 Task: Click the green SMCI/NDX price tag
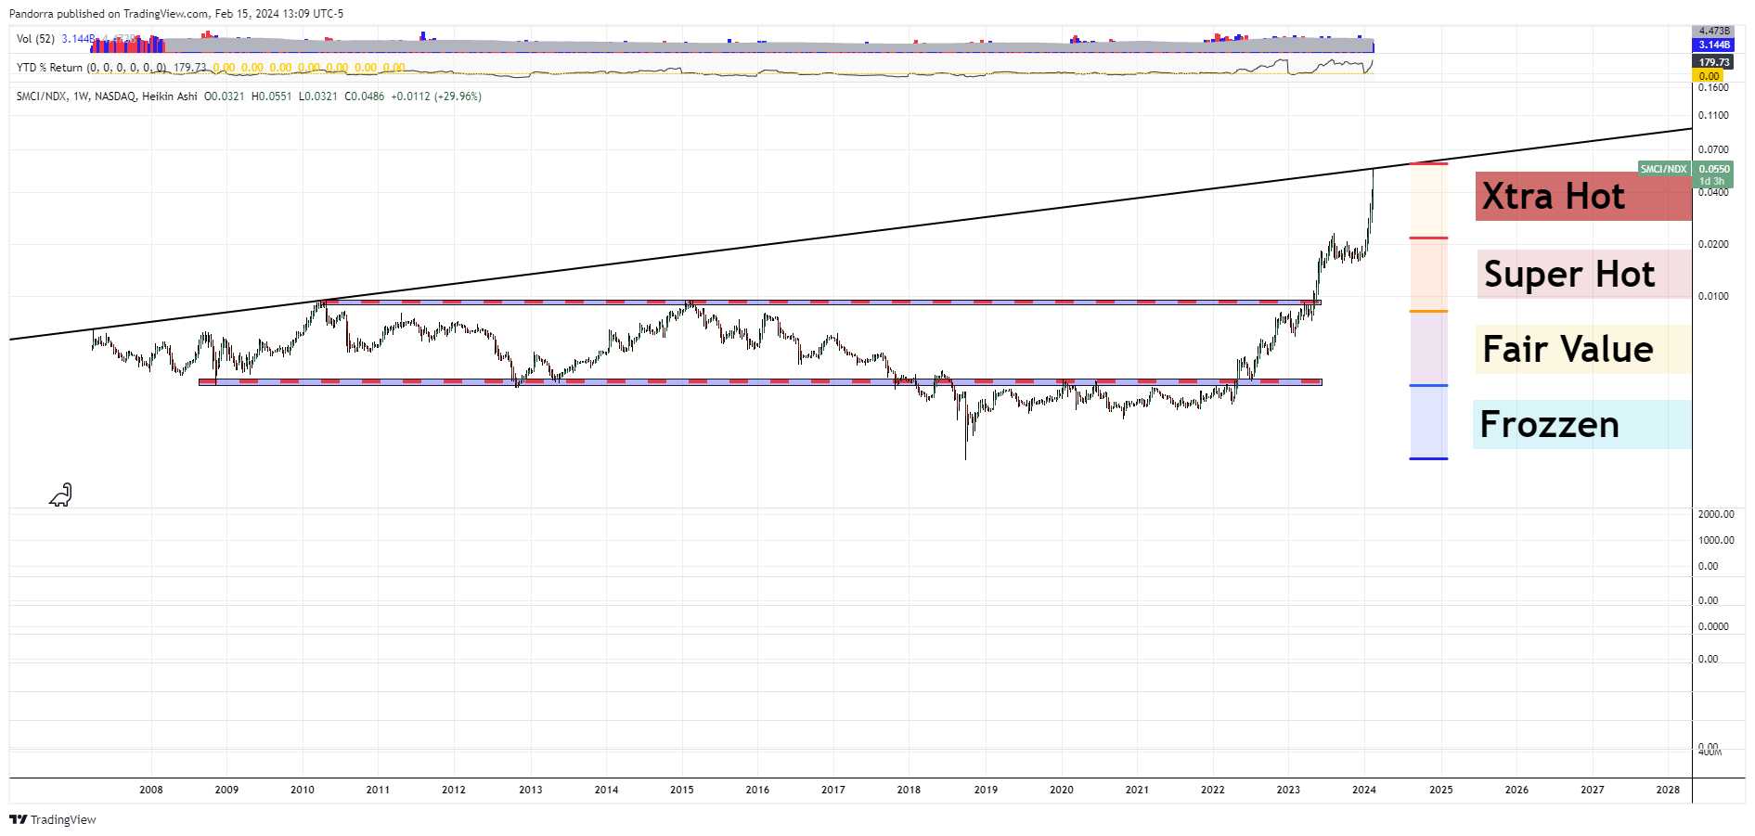coord(1663,169)
